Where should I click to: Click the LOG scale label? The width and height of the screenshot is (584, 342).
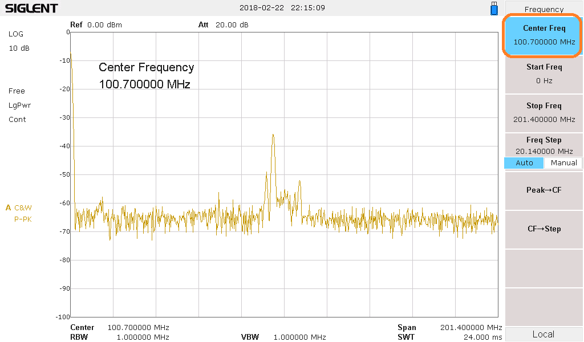(x=16, y=34)
